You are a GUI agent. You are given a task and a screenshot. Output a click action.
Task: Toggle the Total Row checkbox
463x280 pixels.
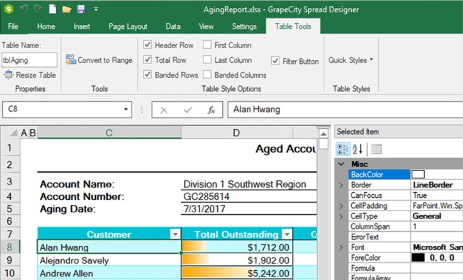(x=147, y=59)
